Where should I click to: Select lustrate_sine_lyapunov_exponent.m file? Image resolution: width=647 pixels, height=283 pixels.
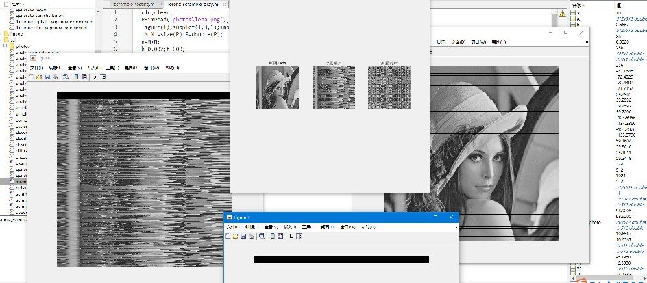pos(49,28)
